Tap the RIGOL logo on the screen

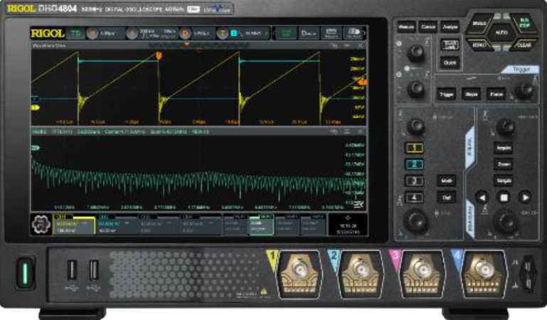point(47,33)
